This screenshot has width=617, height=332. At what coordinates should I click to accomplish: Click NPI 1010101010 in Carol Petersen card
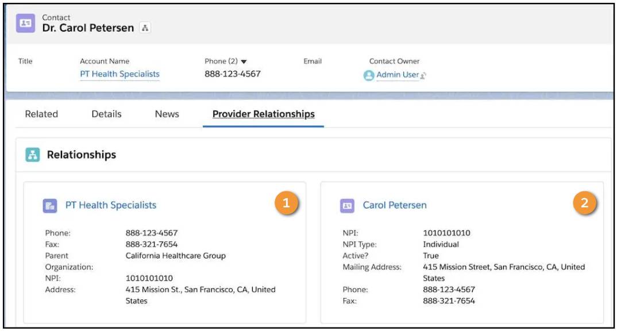coord(446,233)
